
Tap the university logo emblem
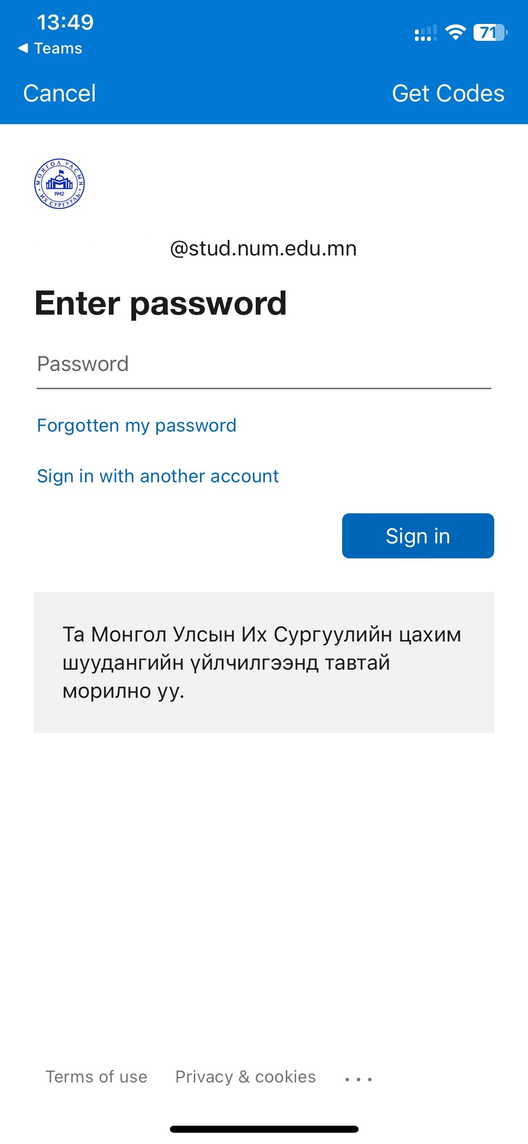(x=59, y=184)
